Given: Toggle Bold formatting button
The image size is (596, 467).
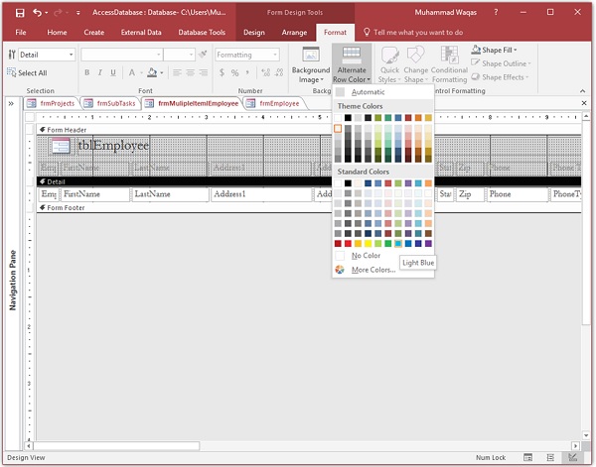Looking at the screenshot, I should 86,72.
